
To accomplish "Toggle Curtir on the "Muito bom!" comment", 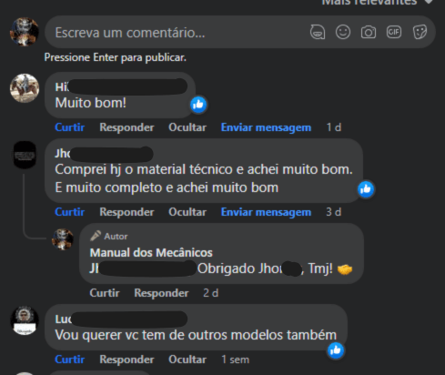I will (69, 127).
